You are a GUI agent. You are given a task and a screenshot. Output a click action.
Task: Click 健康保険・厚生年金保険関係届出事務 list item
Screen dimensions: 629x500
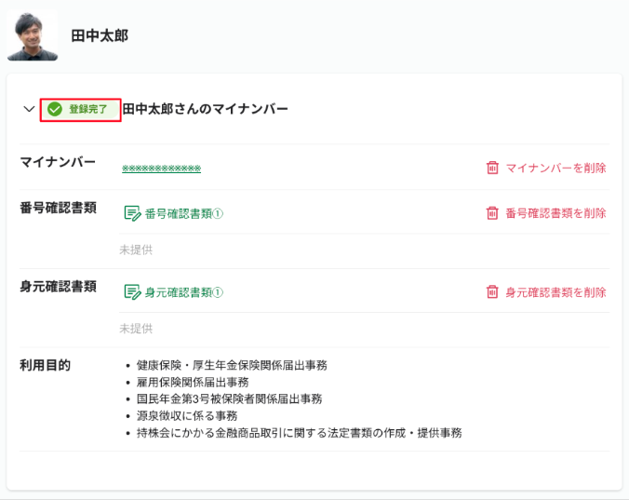[x=232, y=365]
